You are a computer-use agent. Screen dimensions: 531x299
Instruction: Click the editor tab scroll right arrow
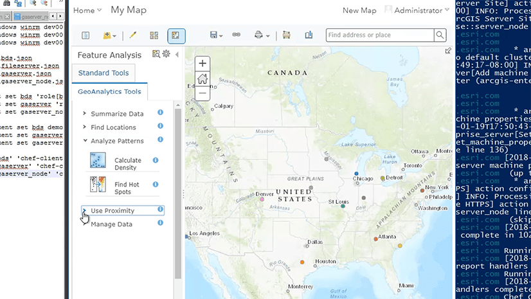pos(60,16)
